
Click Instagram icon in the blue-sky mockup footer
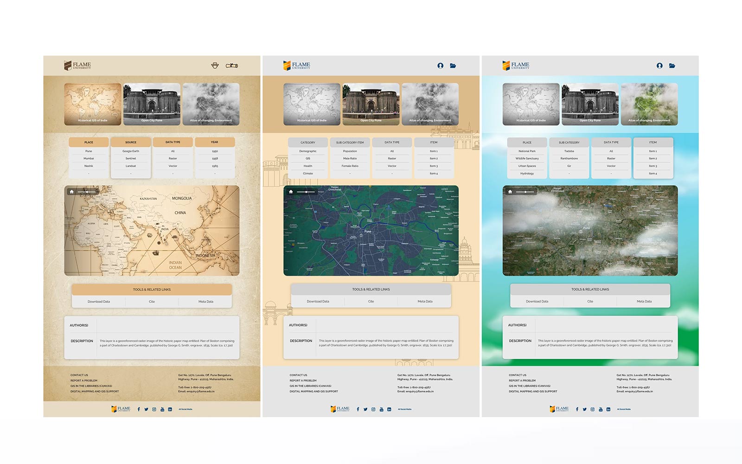coord(592,409)
